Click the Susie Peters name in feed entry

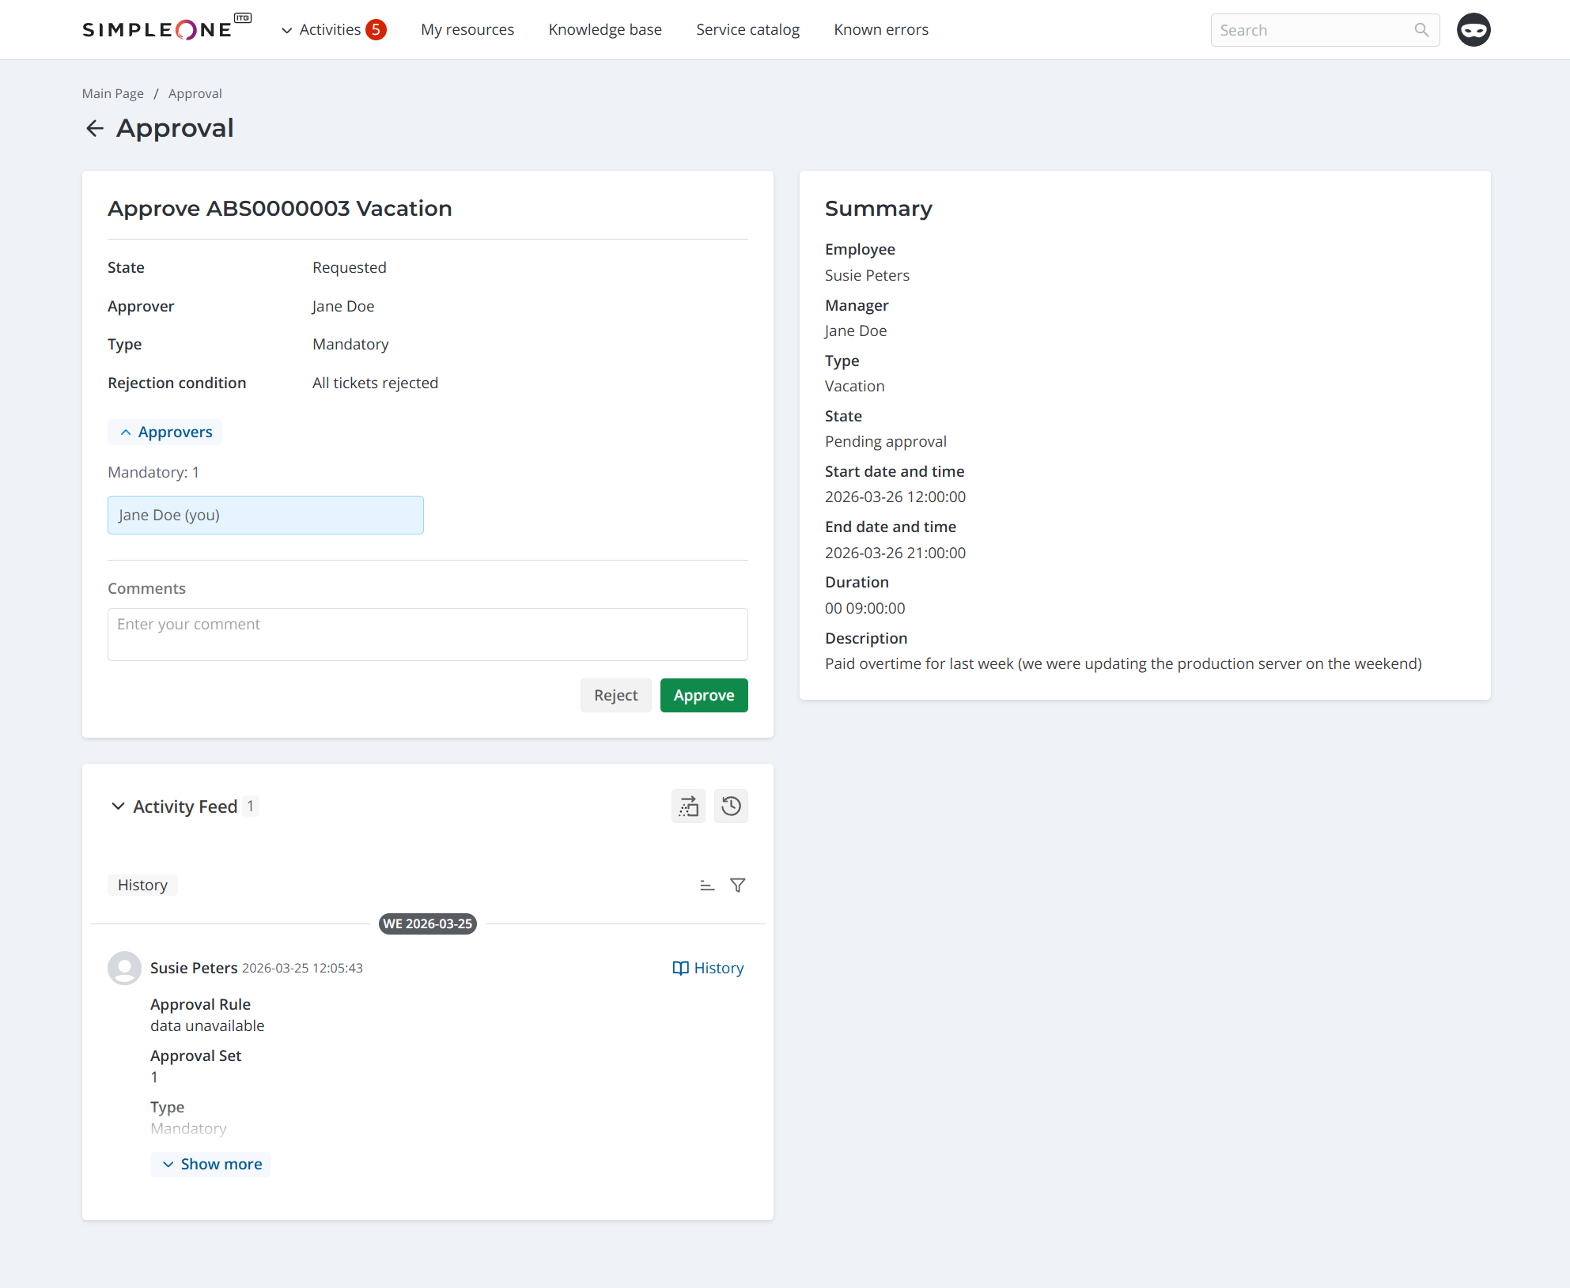(194, 968)
